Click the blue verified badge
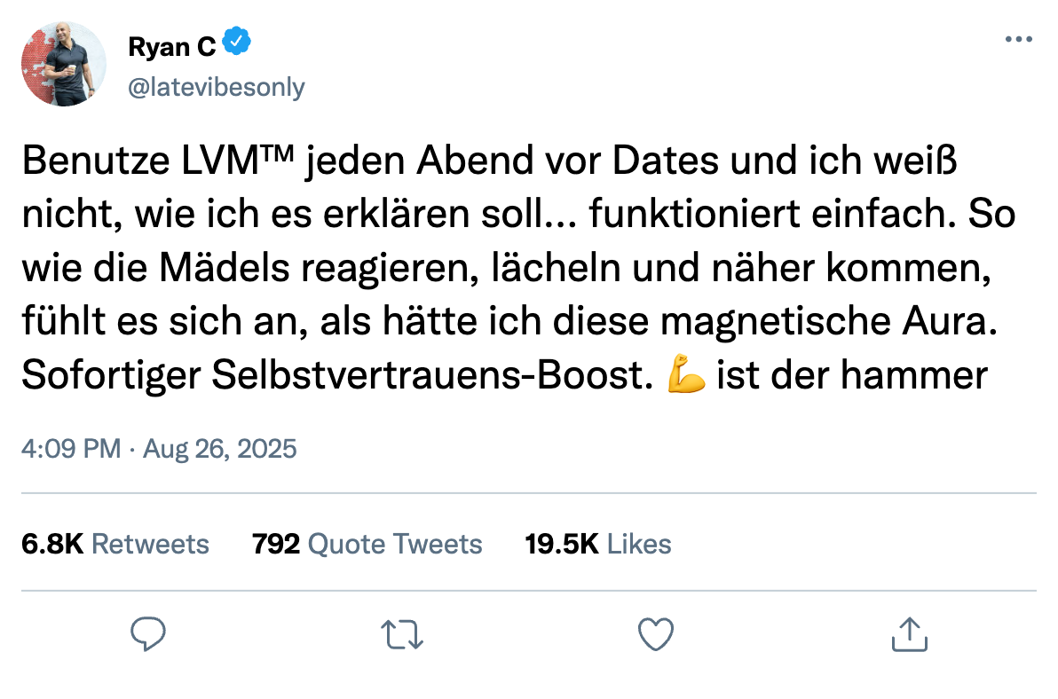 coord(236,42)
